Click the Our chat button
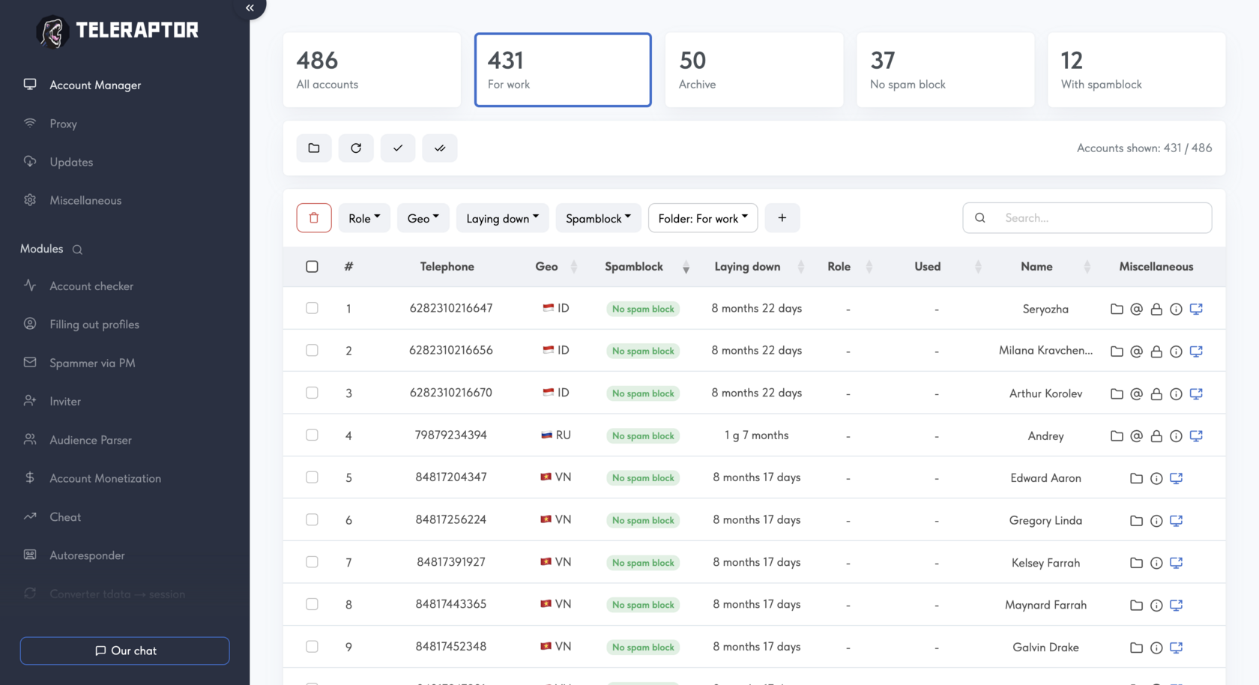Viewport: 1259px width, 685px height. click(x=125, y=651)
